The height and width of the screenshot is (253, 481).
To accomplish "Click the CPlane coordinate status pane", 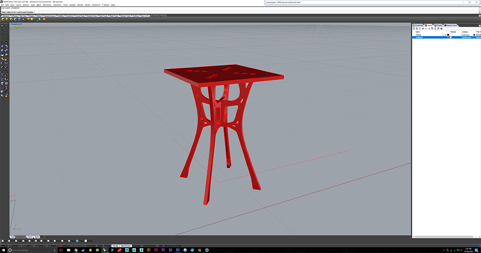I will click(x=4, y=246).
